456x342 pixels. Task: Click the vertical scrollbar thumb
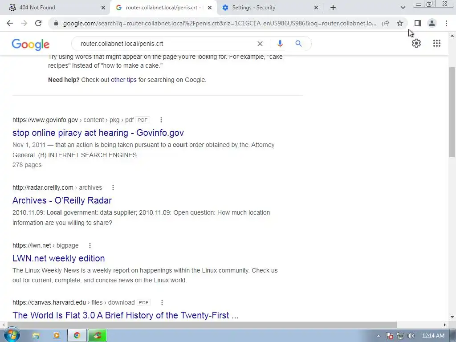tap(452, 112)
